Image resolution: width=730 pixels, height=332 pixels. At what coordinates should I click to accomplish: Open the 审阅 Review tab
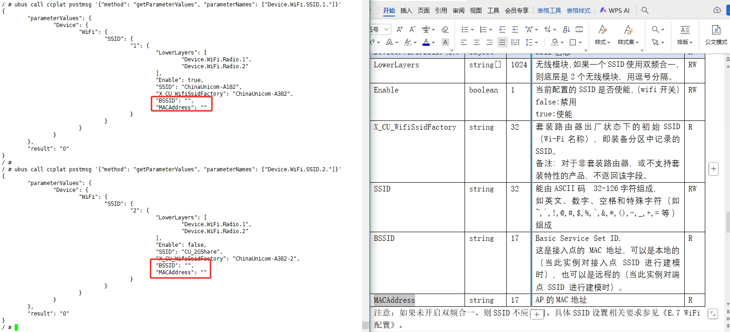(459, 11)
